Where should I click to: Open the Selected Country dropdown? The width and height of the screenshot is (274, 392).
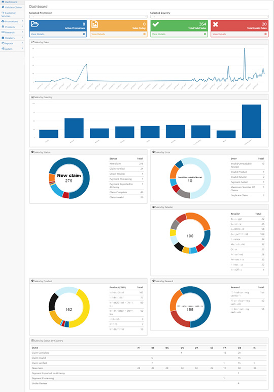pos(209,17)
